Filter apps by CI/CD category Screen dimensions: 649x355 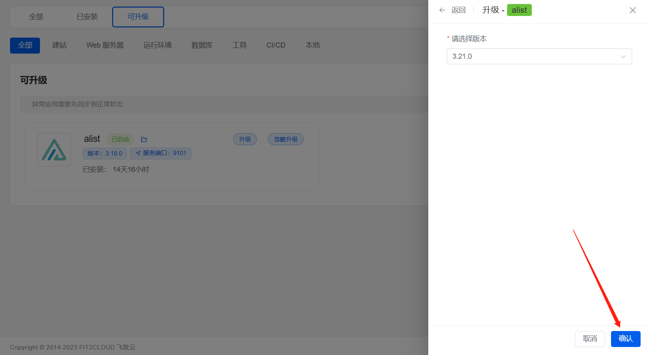tap(276, 45)
